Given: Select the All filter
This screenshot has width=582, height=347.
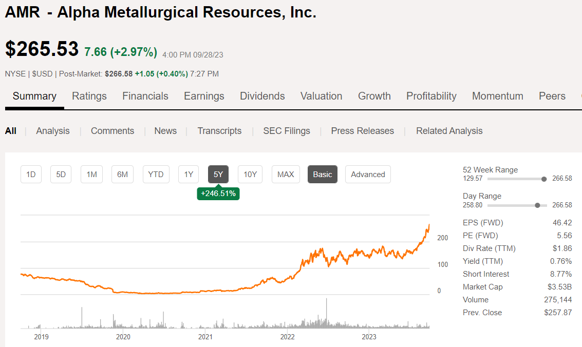Looking at the screenshot, I should point(11,131).
